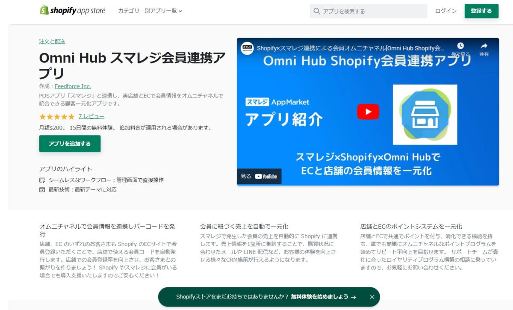This screenshot has height=310, width=513.
Task: Click the スマレジ AppMarket label in video
Action: 277,102
